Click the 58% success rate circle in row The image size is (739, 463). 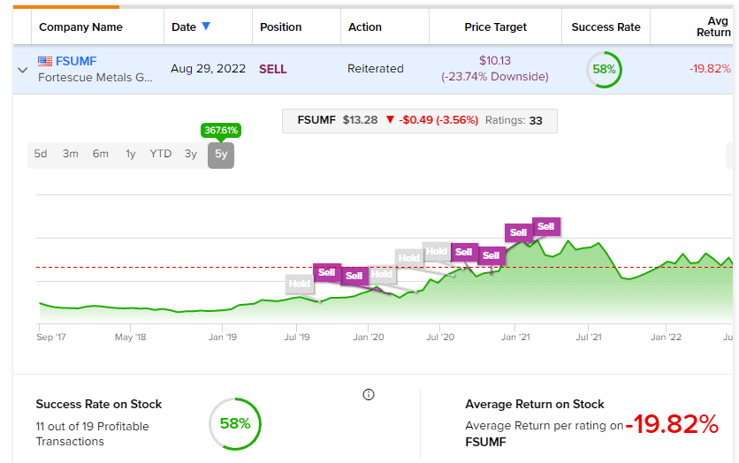tap(604, 70)
